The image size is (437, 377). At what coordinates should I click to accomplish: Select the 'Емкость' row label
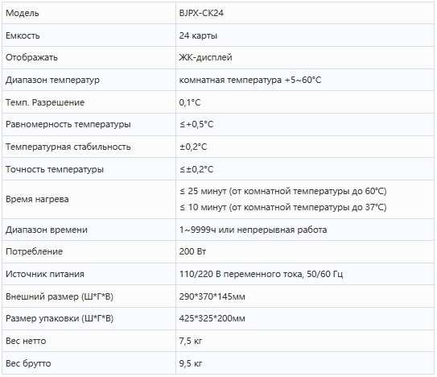(x=23, y=35)
